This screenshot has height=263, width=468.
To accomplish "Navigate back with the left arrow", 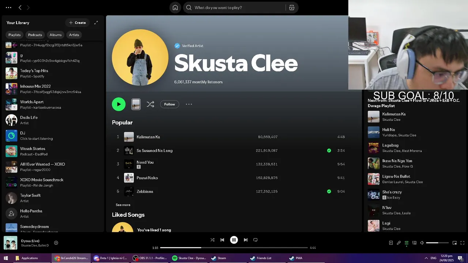I will (20, 7).
